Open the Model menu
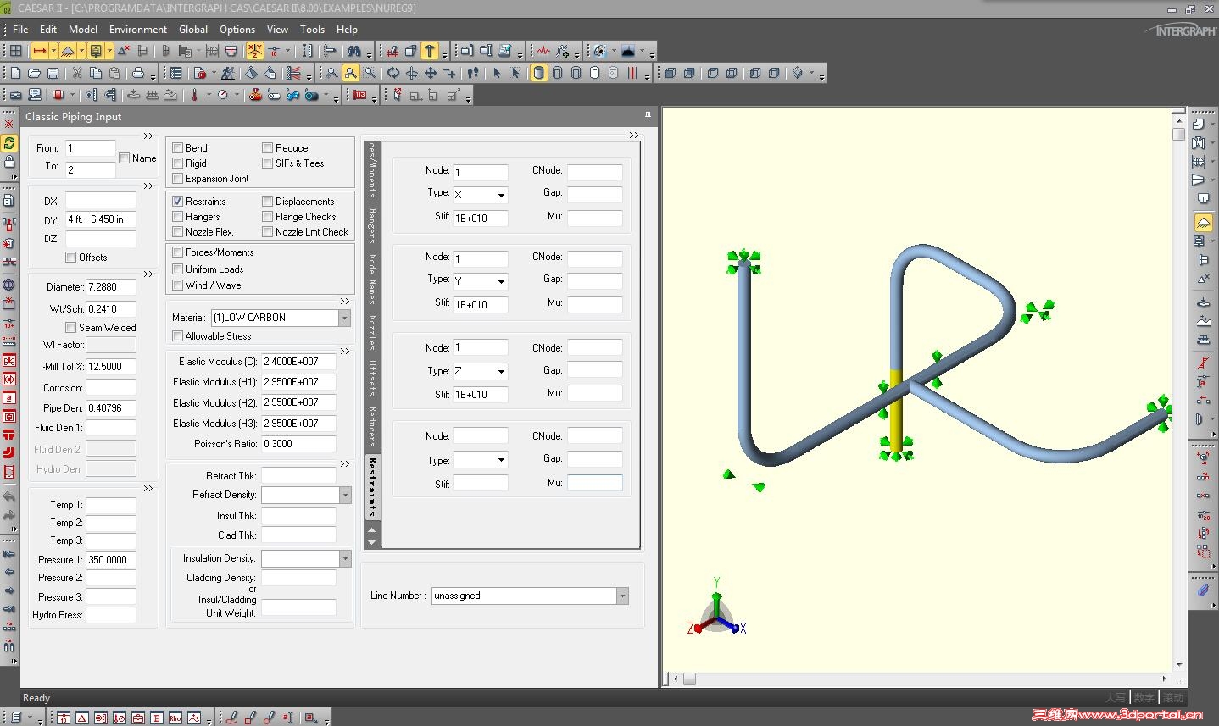This screenshot has width=1219, height=726. [x=83, y=29]
